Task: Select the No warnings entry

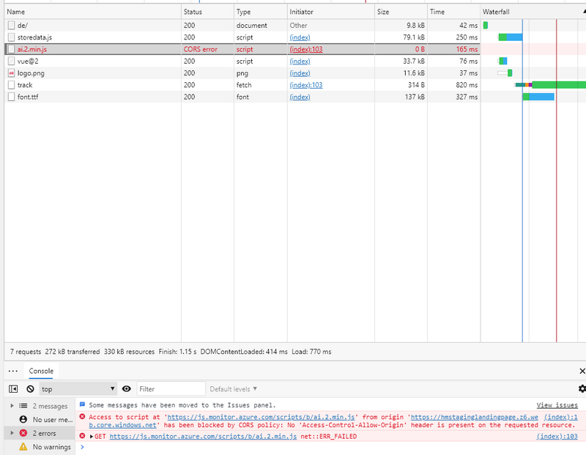Action: click(x=40, y=447)
